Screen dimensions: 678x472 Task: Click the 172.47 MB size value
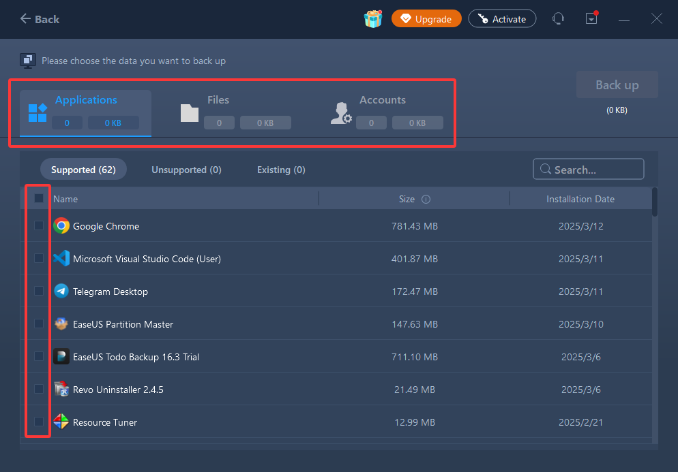[x=415, y=292]
